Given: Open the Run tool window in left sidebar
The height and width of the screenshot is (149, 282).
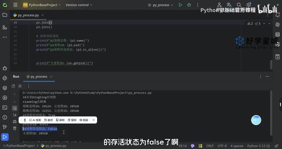Looking at the screenshot, I should point(5,137).
